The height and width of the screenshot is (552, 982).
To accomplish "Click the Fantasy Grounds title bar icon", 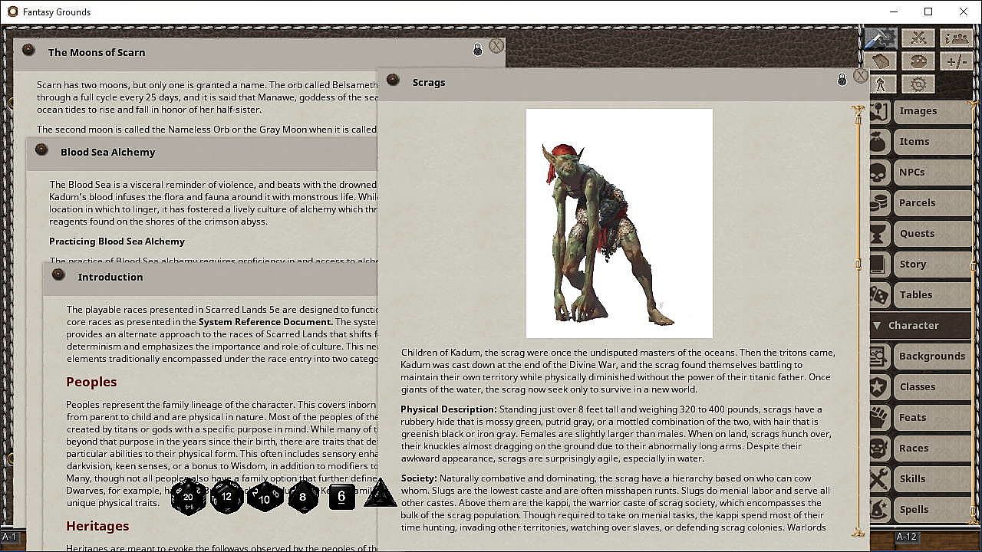I will (x=12, y=11).
